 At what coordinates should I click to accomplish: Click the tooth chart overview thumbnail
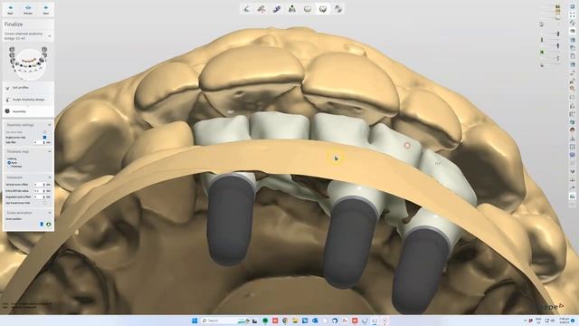click(x=28, y=62)
